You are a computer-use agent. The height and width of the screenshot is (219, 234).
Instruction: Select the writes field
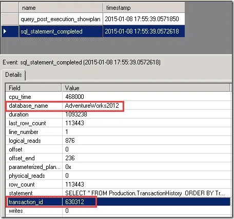coord(16,211)
